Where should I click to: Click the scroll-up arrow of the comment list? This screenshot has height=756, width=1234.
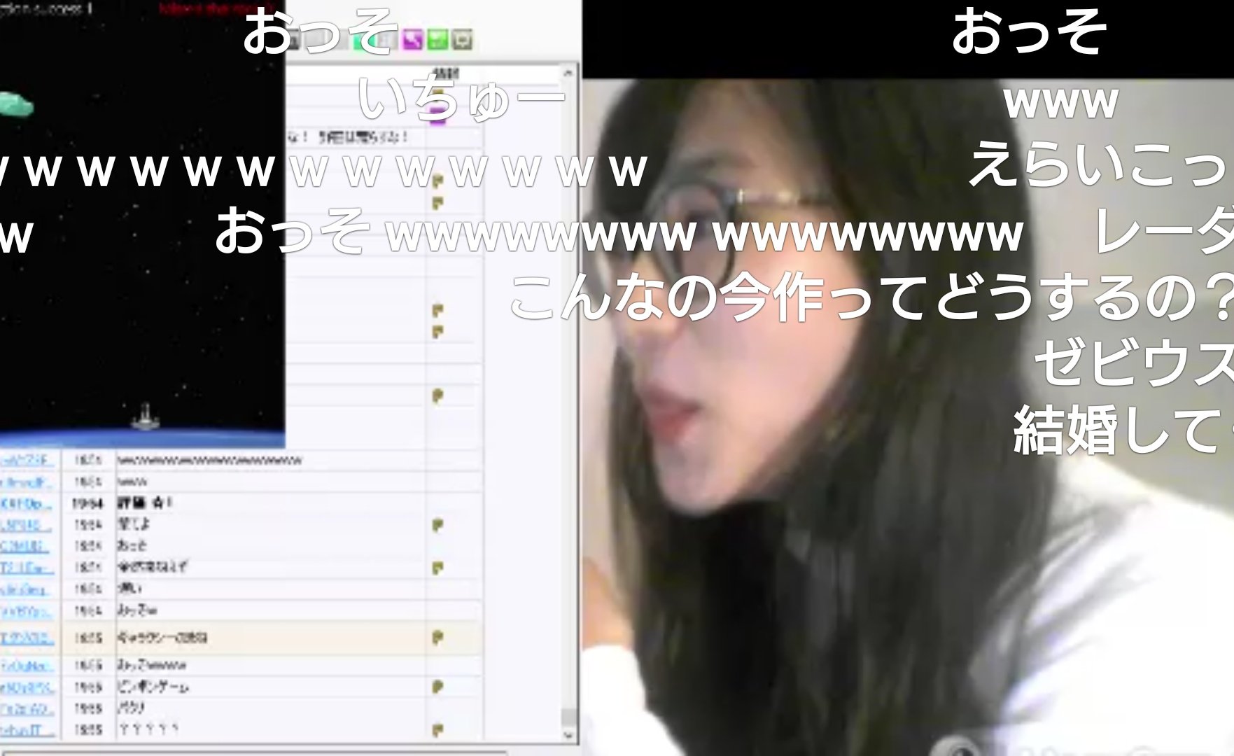click(568, 72)
